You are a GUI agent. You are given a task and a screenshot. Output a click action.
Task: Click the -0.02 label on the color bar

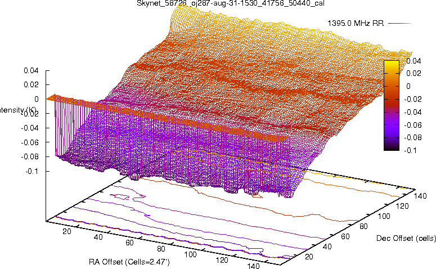(412, 99)
